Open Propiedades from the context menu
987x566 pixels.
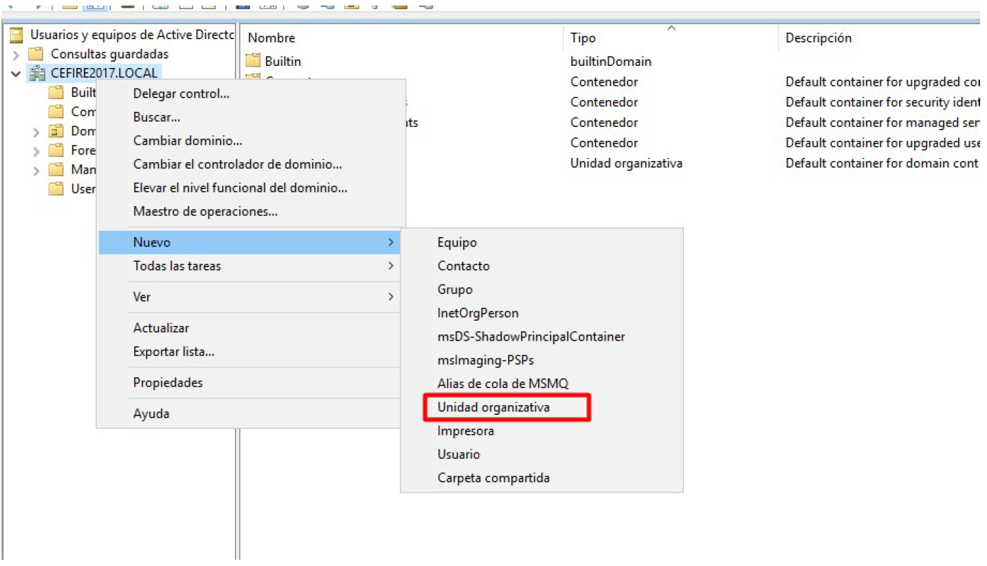(x=168, y=383)
